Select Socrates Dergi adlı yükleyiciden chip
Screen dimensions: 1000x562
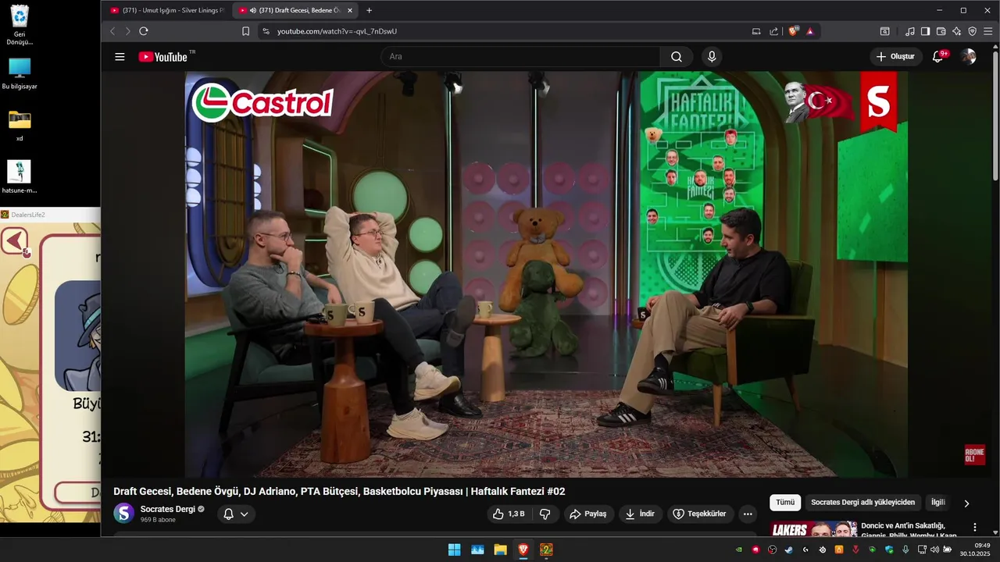[862, 503]
